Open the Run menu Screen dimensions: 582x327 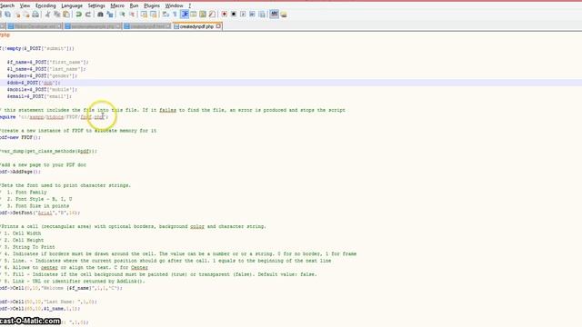134,5
